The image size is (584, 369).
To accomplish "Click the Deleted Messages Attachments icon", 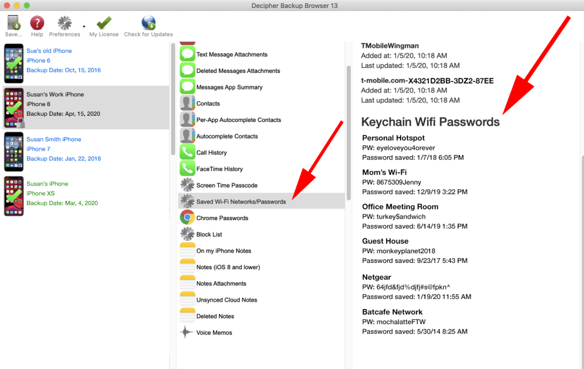I will 187,71.
